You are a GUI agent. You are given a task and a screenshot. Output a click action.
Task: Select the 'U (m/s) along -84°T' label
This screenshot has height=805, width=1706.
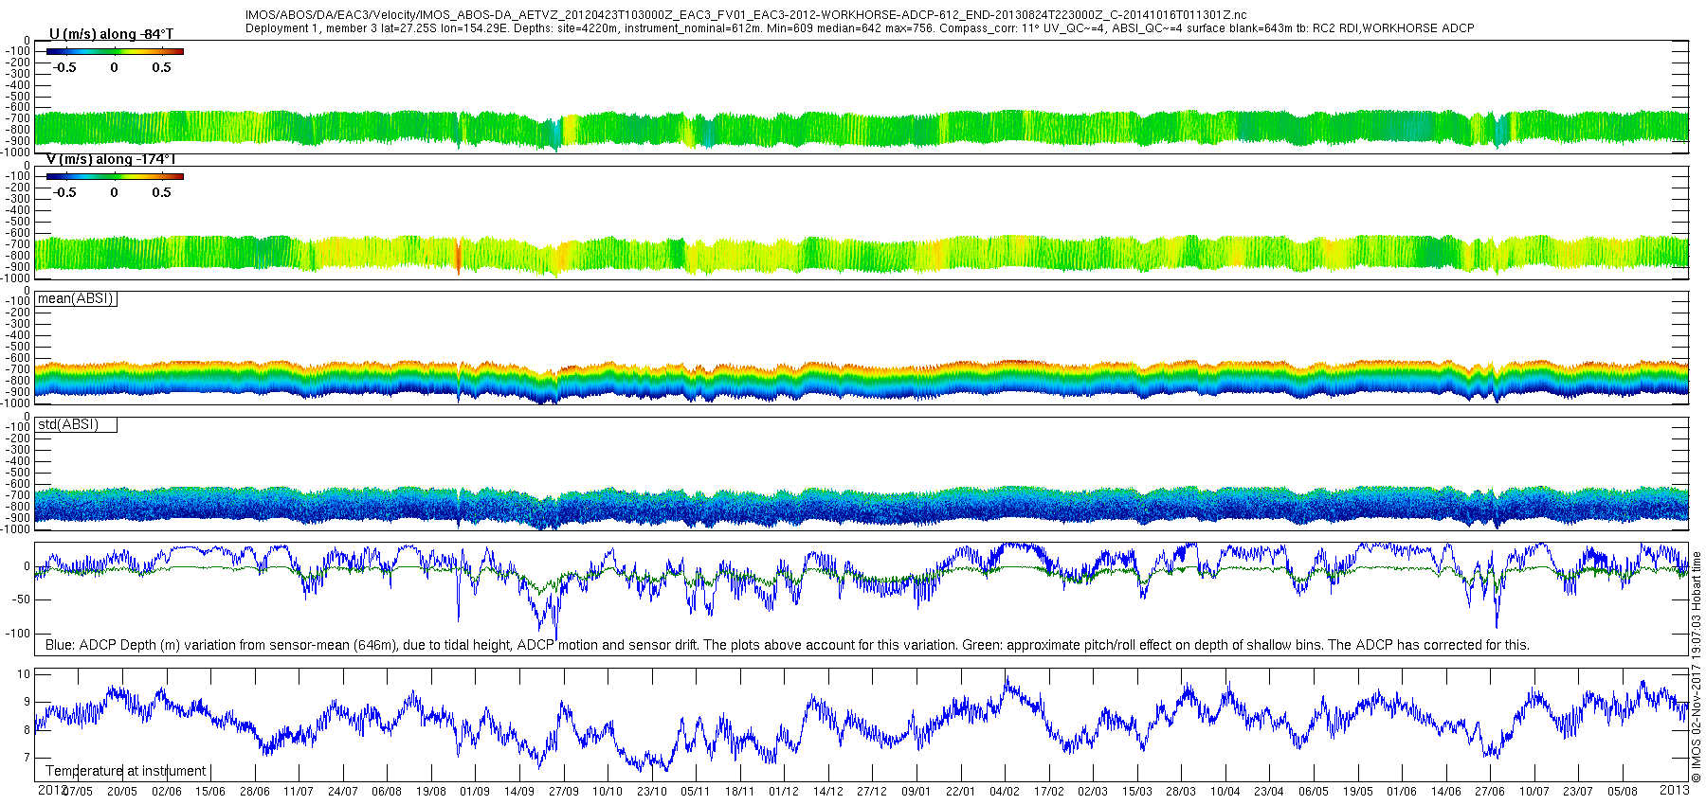[x=111, y=34]
